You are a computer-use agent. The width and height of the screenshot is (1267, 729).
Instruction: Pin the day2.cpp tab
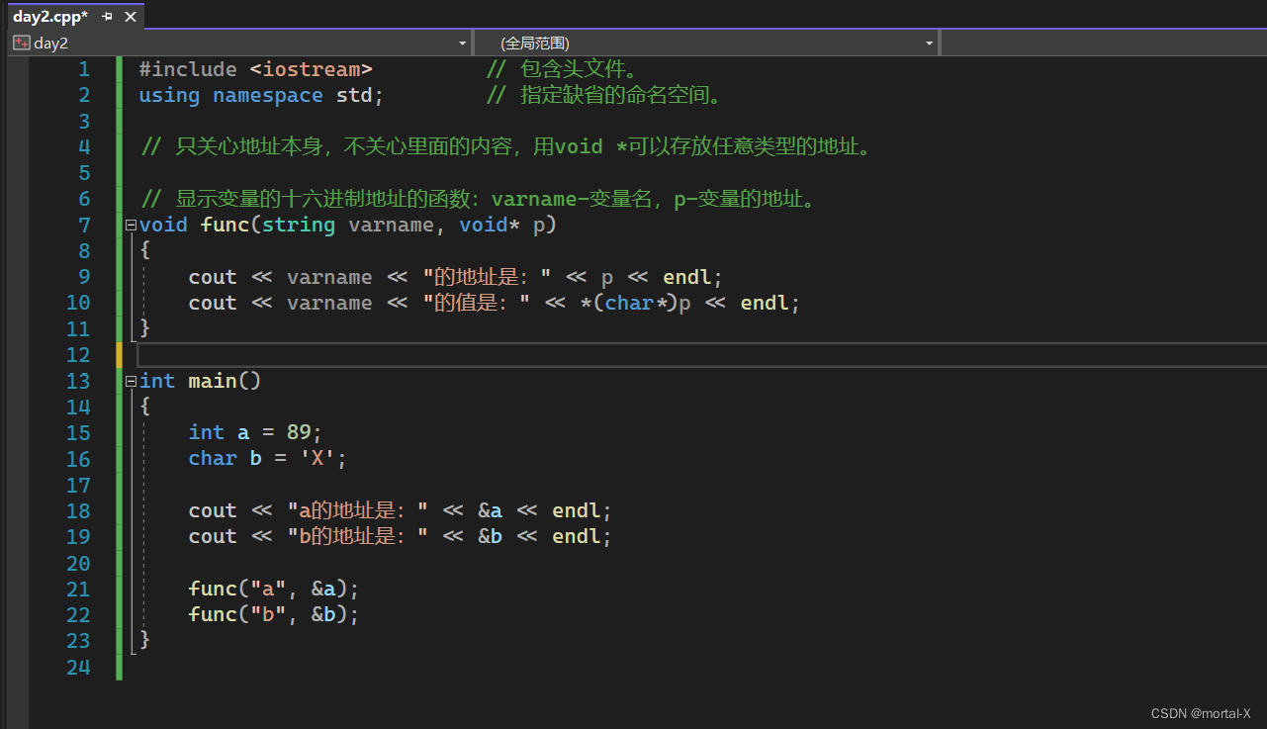107,16
